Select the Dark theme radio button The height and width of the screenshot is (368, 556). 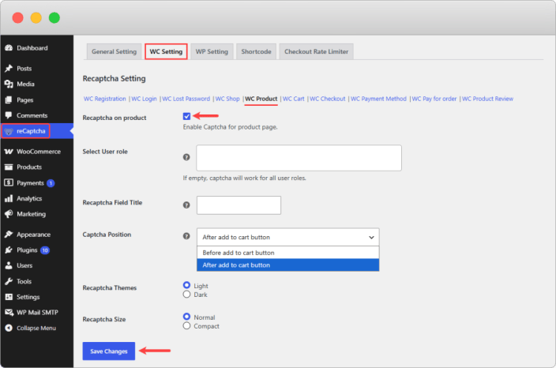coord(186,295)
